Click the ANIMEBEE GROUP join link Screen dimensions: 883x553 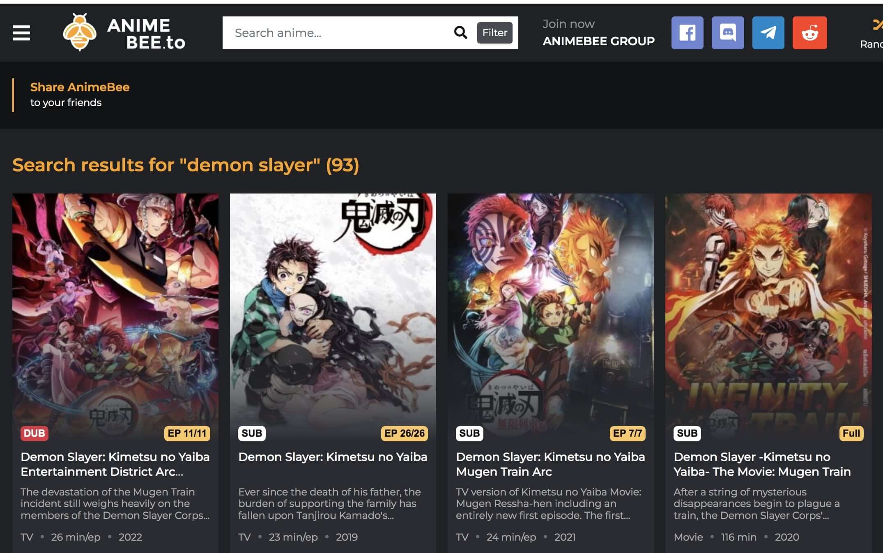(x=598, y=41)
